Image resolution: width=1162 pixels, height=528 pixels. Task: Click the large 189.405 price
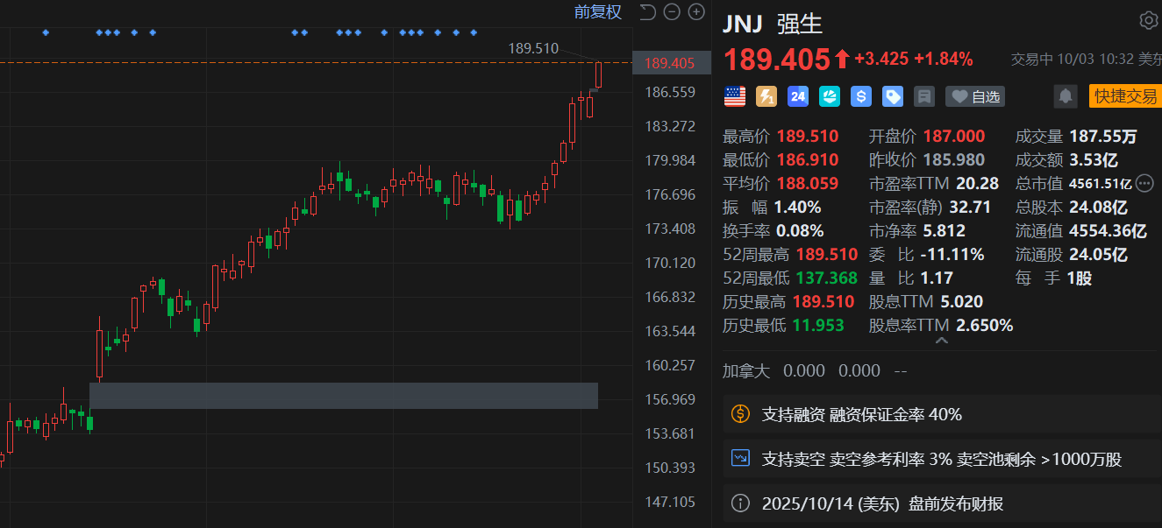[x=776, y=60]
